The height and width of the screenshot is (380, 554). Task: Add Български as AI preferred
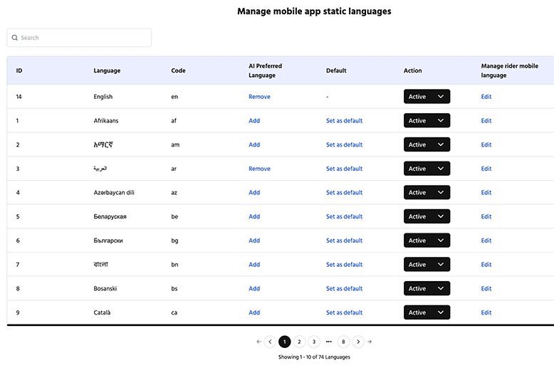click(254, 241)
